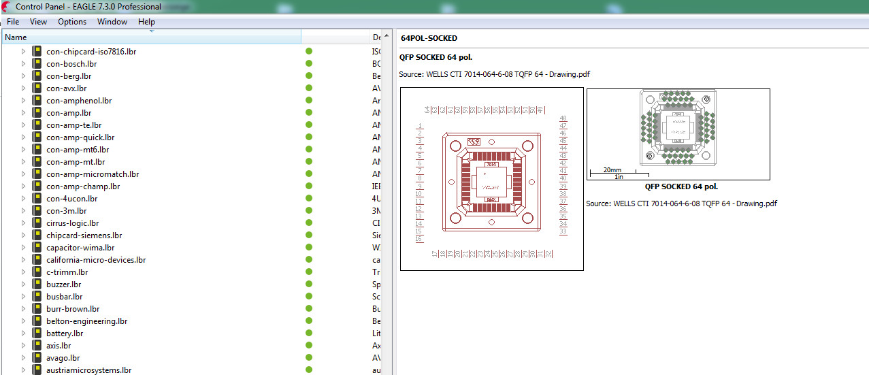This screenshot has height=375, width=869.
Task: Expand the con-amp-micromatch.lbr library entry
Action: 23,174
